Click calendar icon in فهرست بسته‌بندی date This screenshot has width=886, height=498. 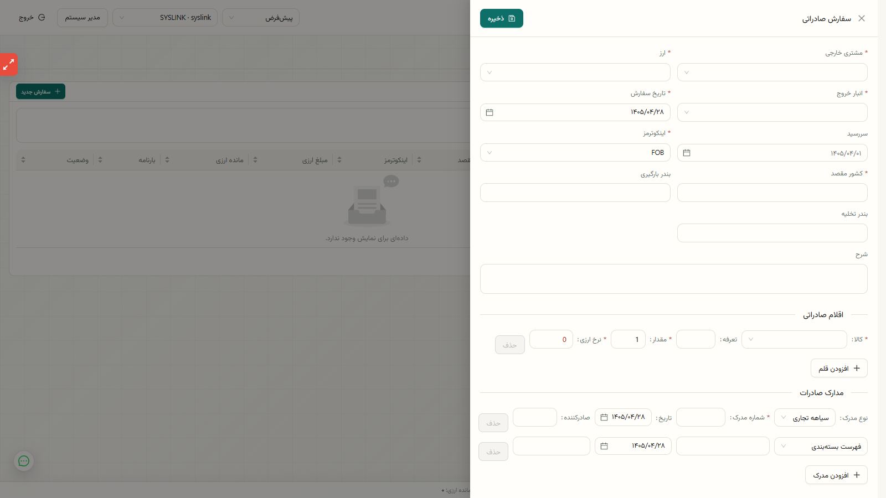coord(604,446)
